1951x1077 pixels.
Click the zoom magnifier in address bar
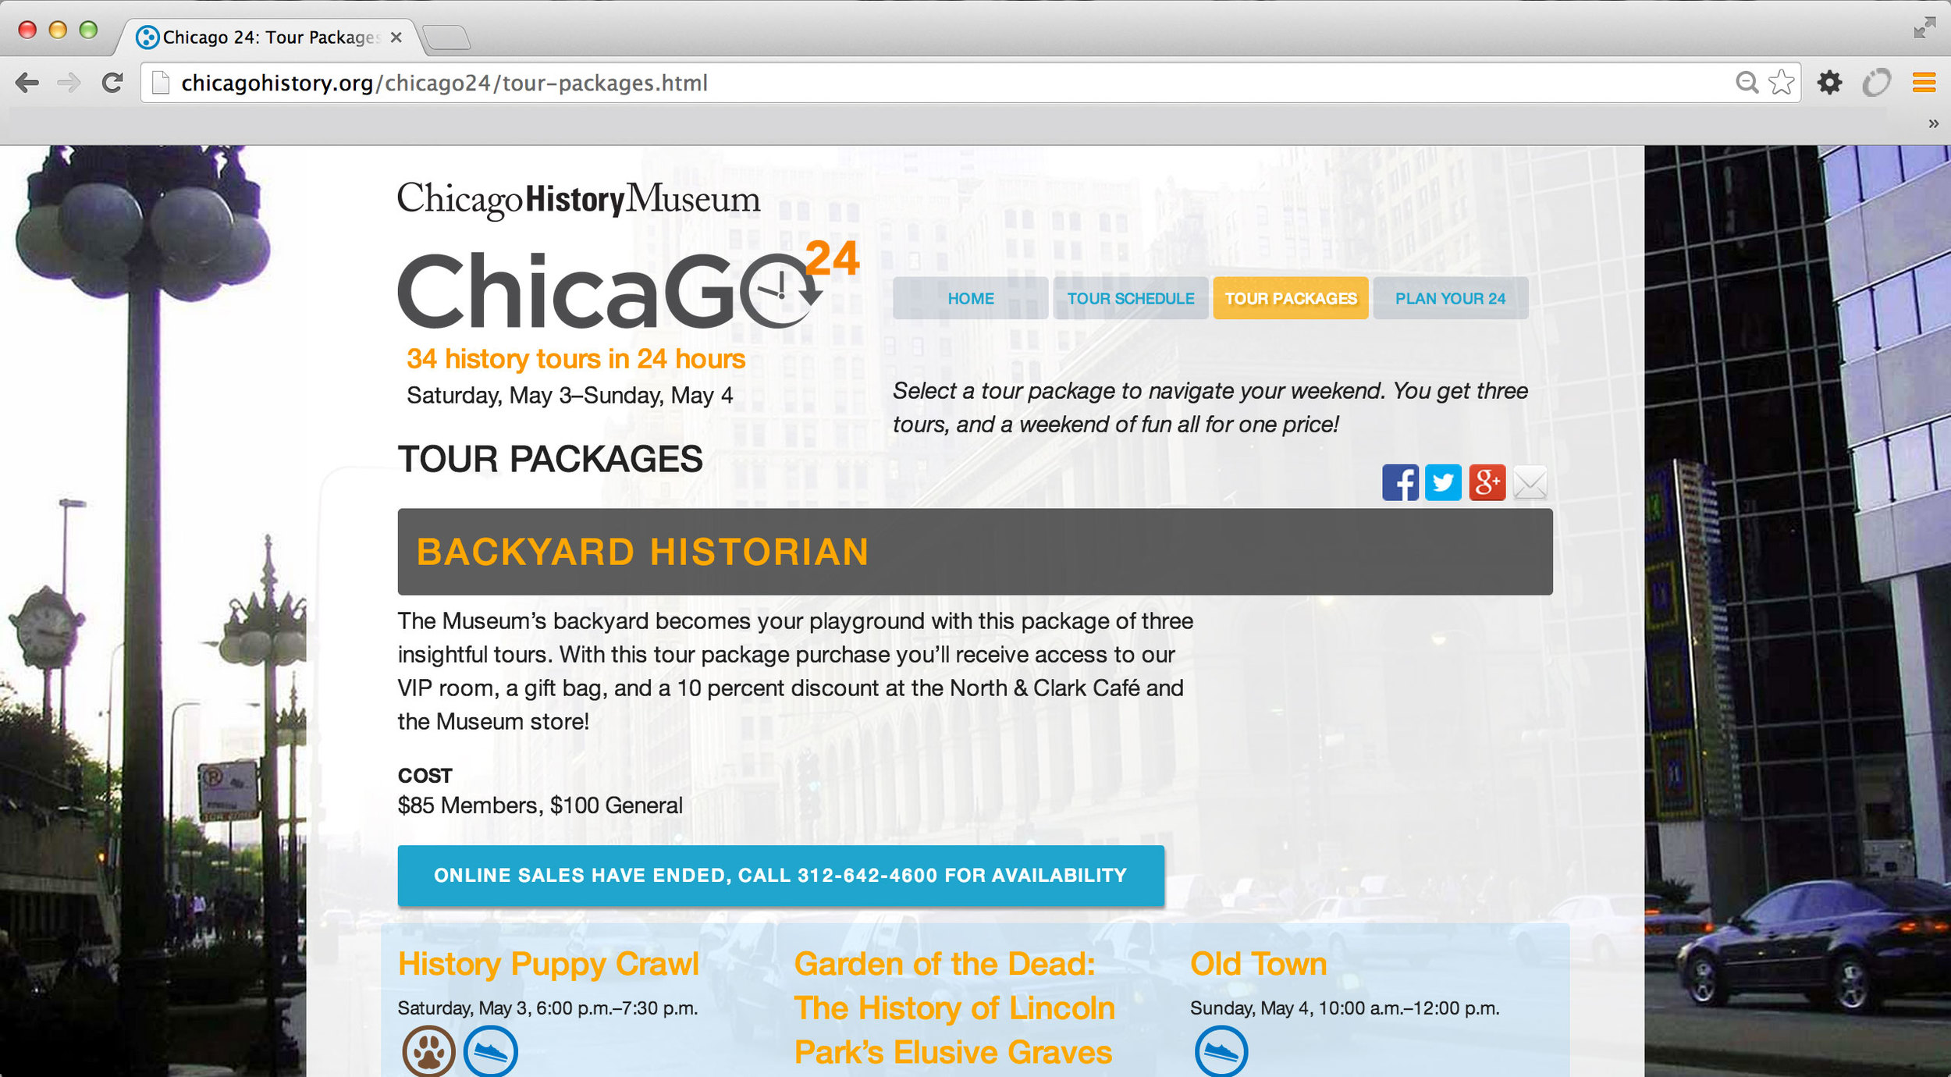pyautogui.click(x=1747, y=82)
